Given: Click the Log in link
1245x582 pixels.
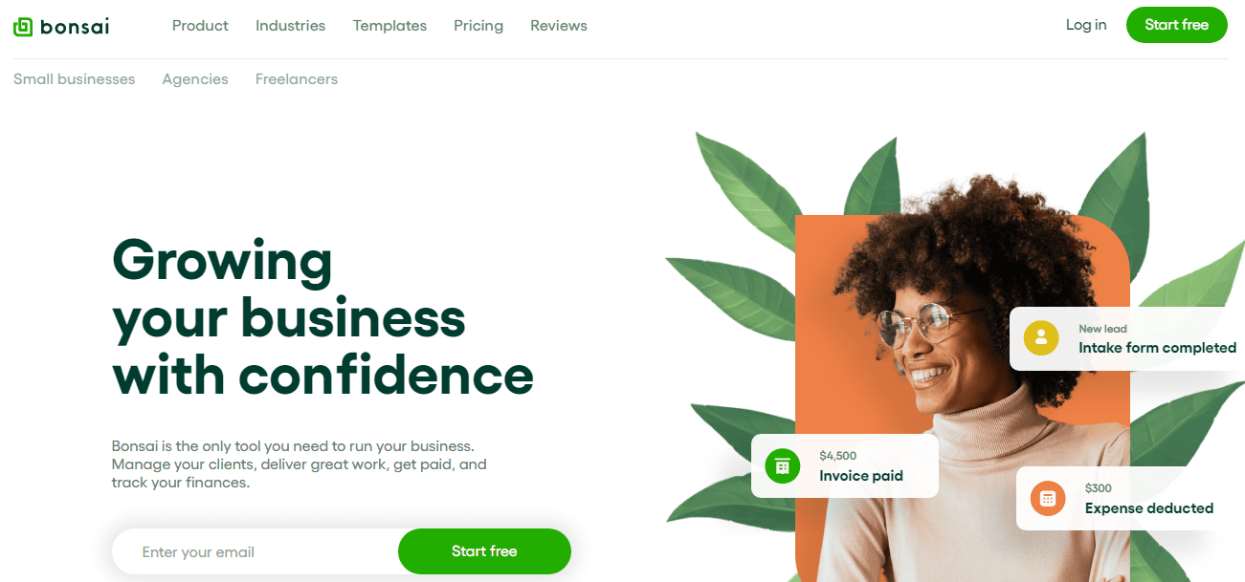Looking at the screenshot, I should (x=1086, y=25).
